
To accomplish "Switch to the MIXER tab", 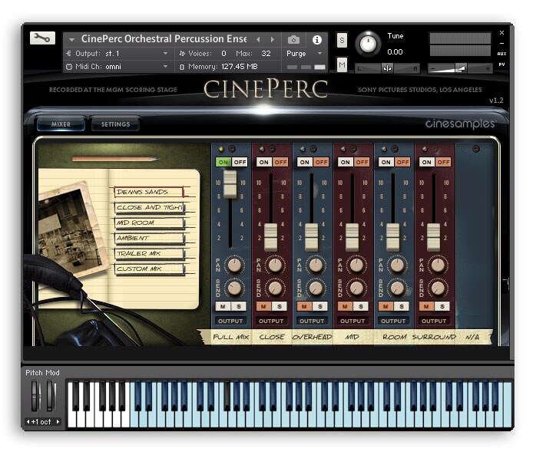I will click(x=61, y=124).
